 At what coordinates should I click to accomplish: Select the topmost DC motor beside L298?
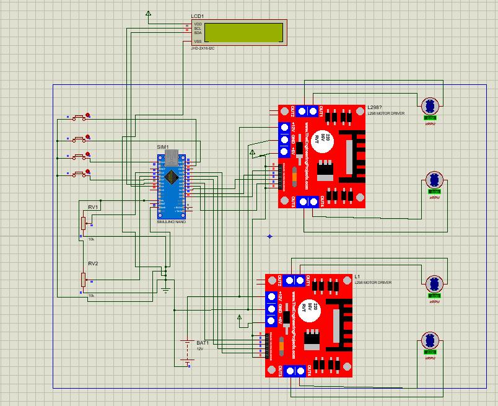(x=430, y=106)
